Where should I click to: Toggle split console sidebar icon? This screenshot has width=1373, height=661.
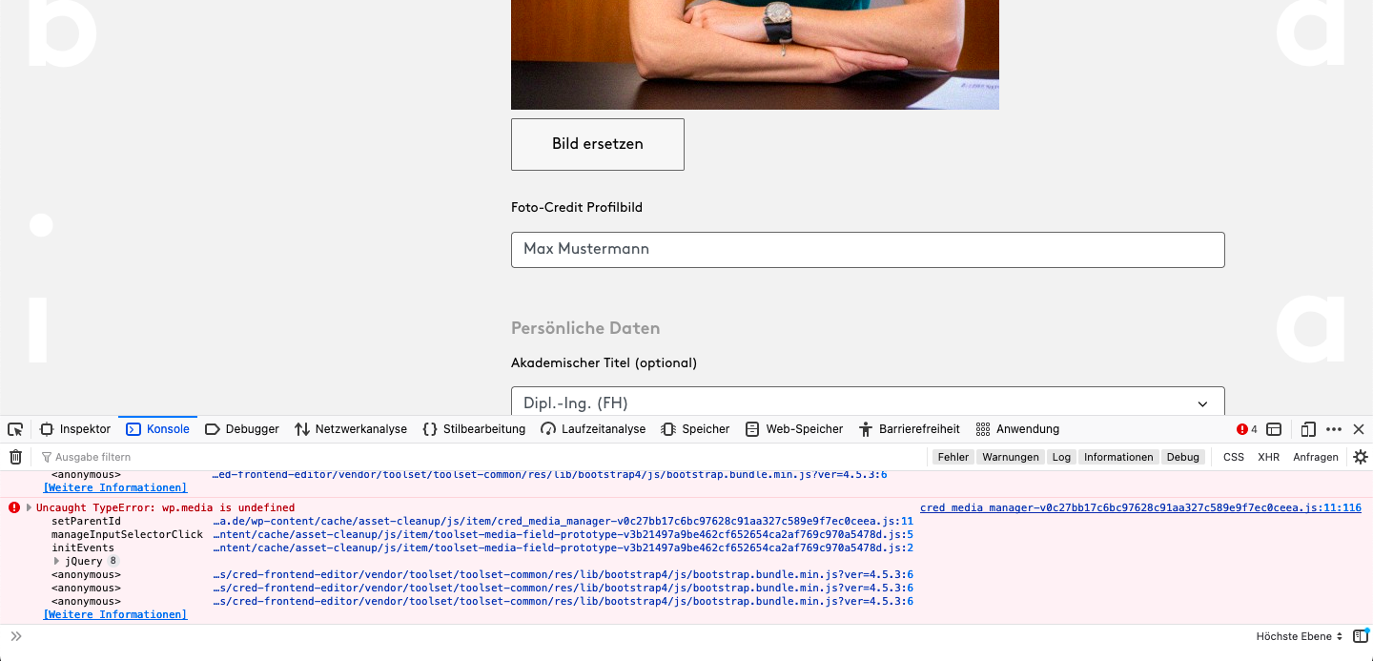[x=1360, y=636]
